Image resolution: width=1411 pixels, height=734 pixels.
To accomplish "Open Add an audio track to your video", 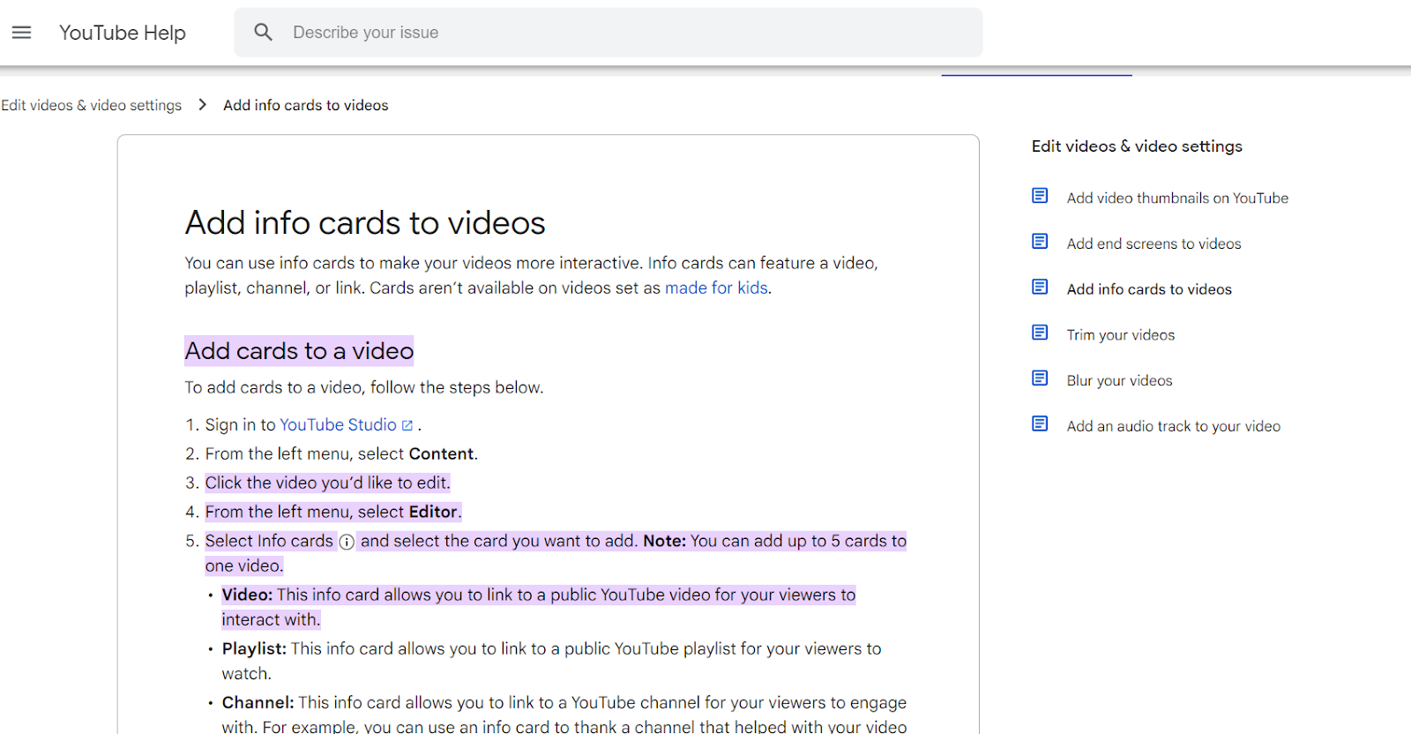I will coord(1174,426).
